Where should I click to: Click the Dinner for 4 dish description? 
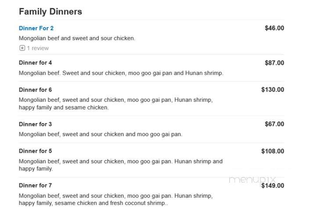[121, 73]
